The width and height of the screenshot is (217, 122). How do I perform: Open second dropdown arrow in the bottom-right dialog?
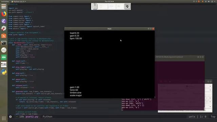(210, 90)
